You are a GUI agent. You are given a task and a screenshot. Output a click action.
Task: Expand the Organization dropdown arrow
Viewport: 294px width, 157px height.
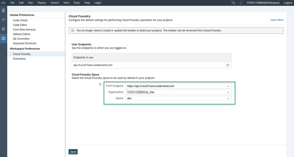point(228,92)
